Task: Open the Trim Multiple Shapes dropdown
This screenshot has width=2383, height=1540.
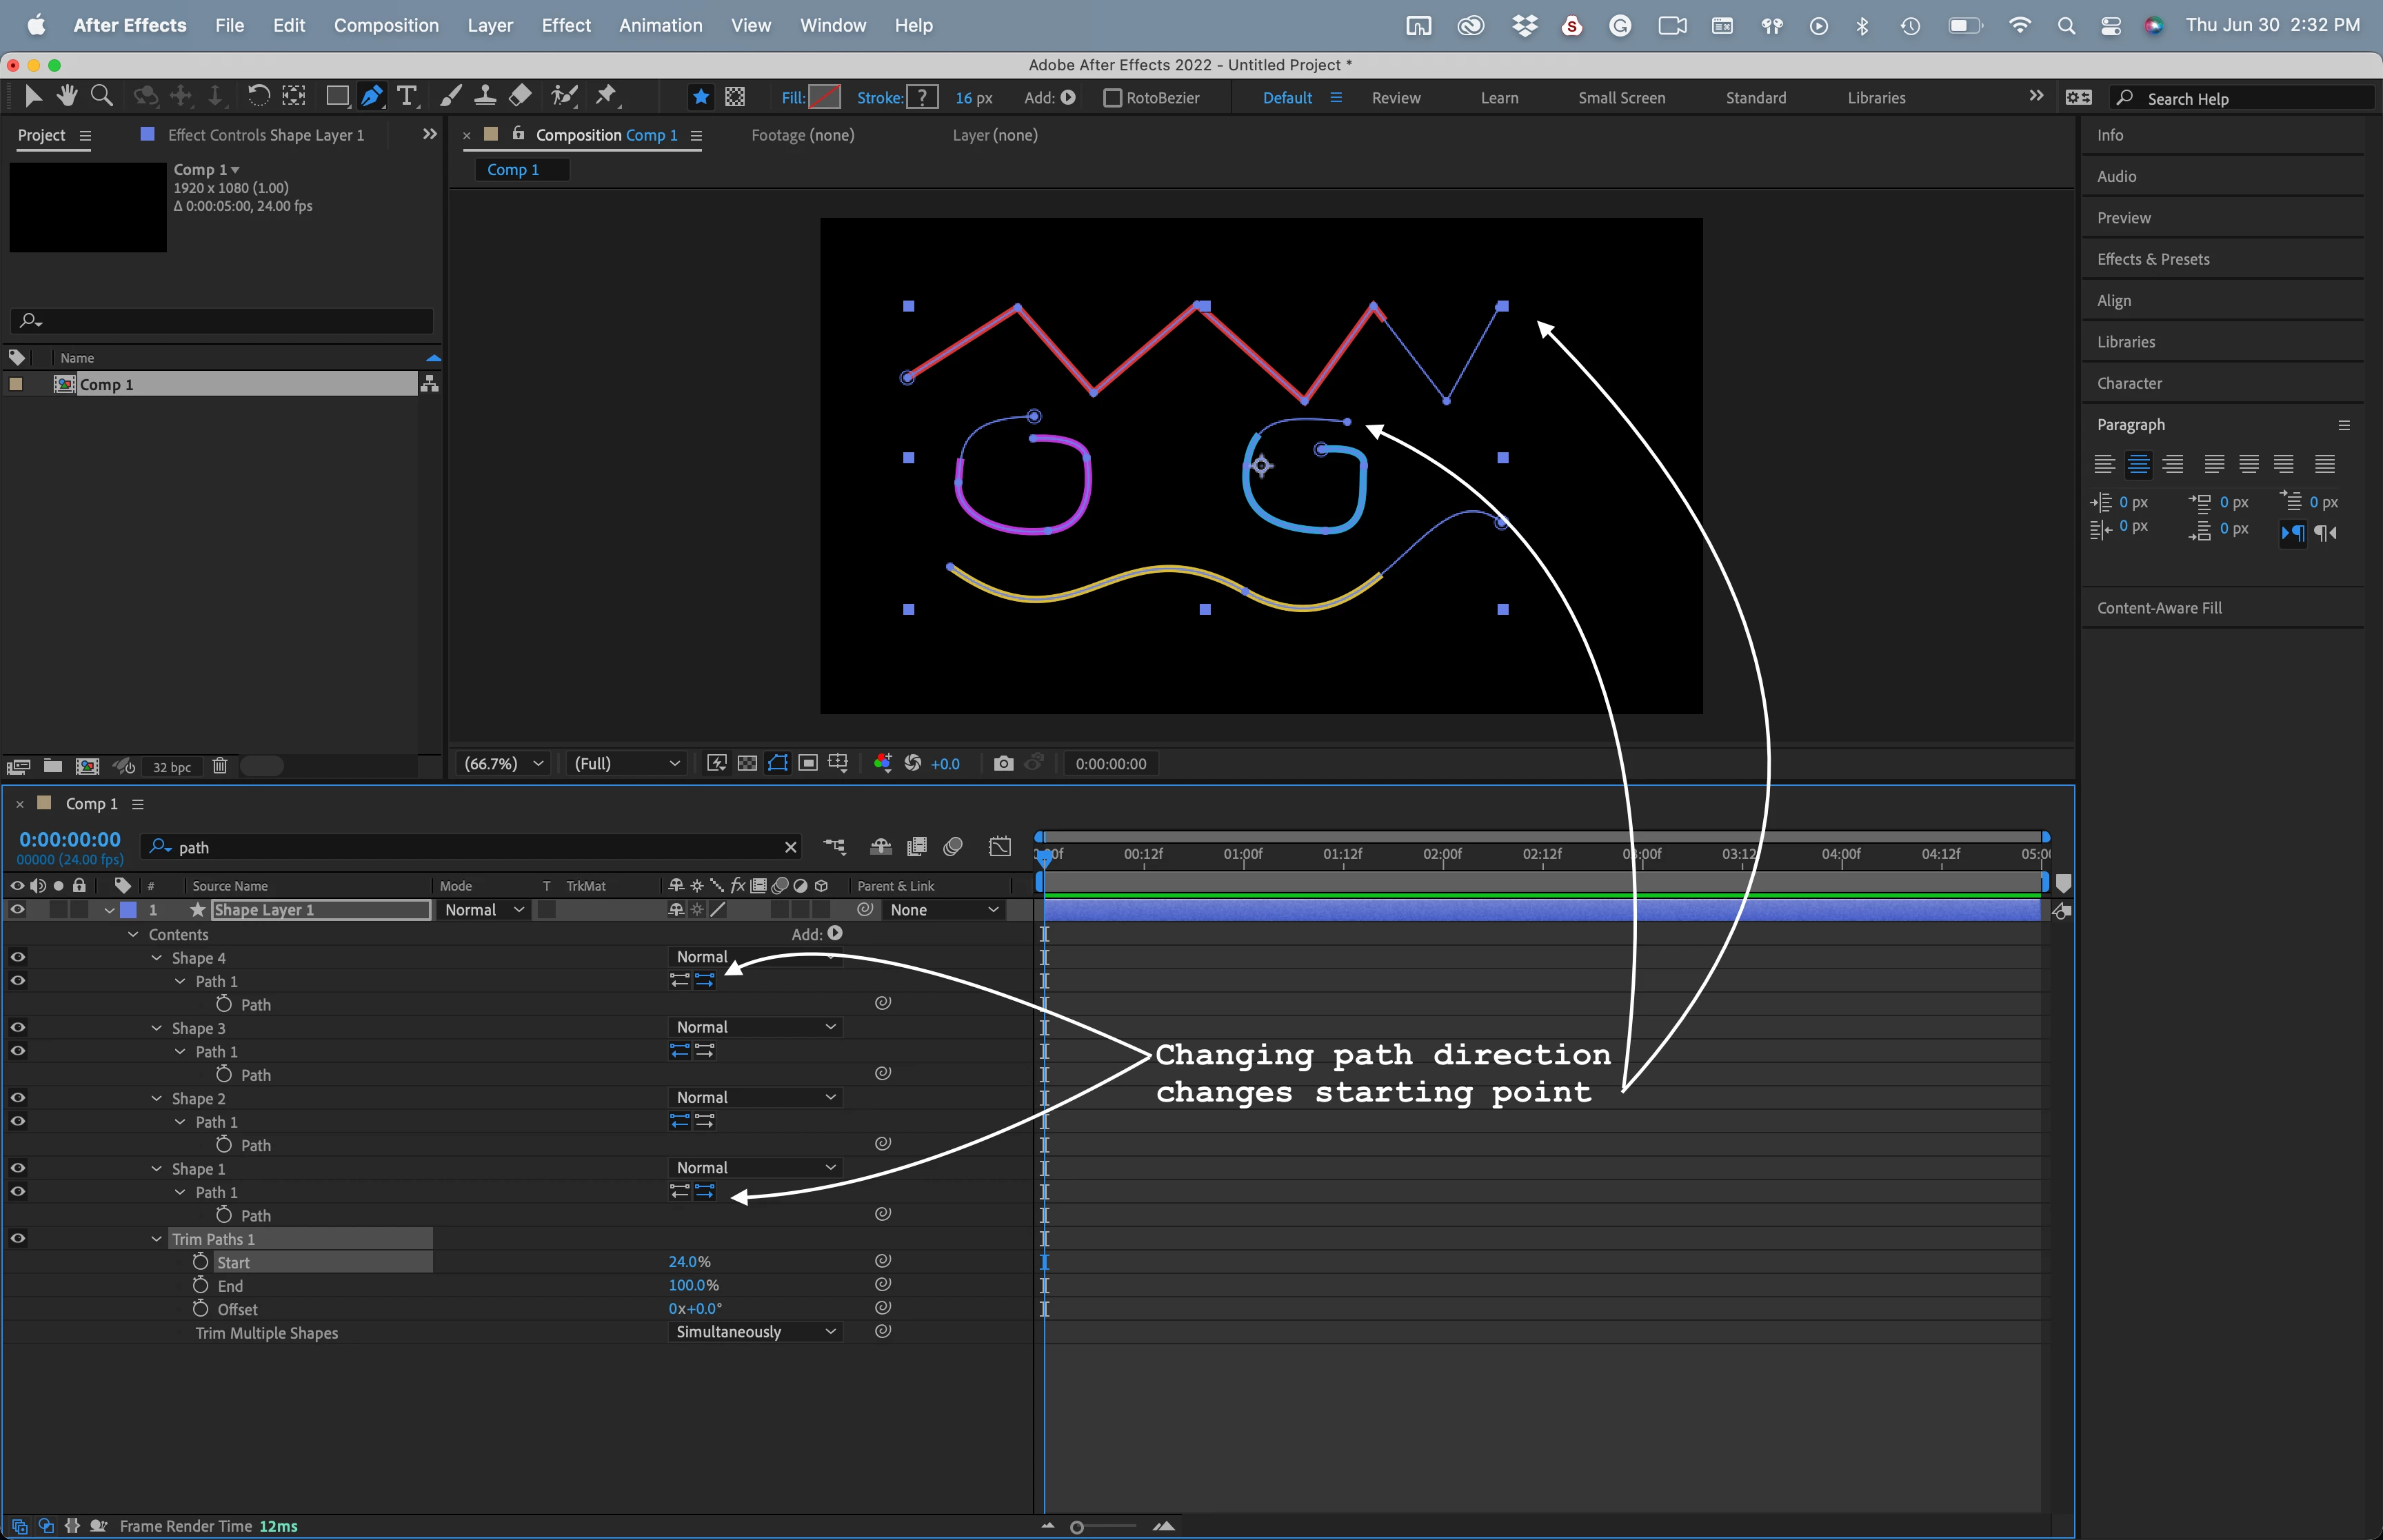Action: point(755,1332)
